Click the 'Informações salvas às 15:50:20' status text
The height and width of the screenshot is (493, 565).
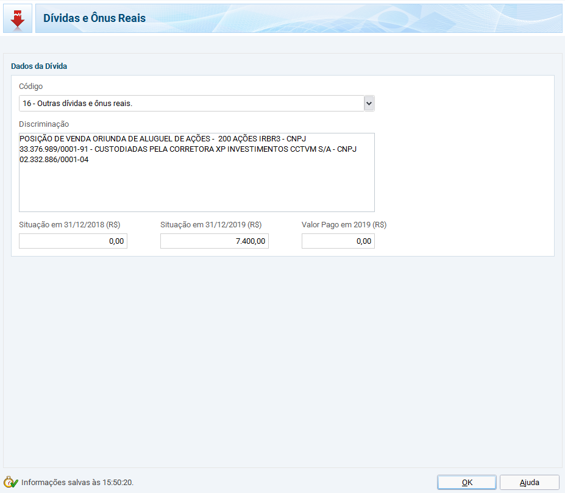tap(77, 482)
